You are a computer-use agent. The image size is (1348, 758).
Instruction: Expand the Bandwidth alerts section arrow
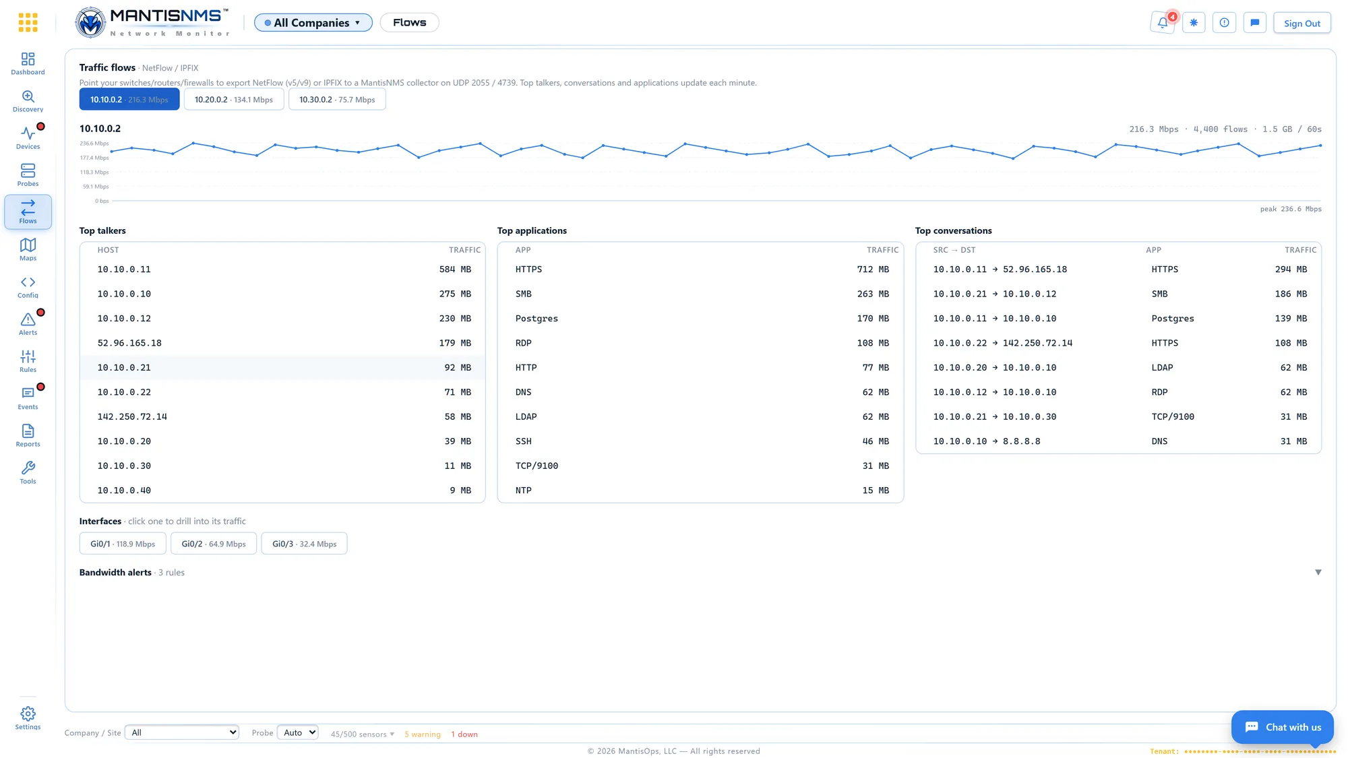(x=1318, y=572)
